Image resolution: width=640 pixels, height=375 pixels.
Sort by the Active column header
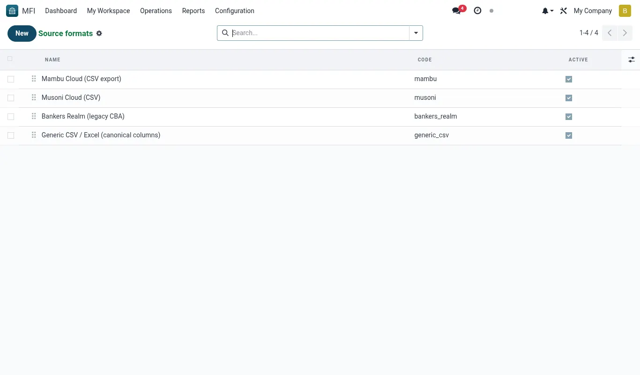[x=578, y=60]
